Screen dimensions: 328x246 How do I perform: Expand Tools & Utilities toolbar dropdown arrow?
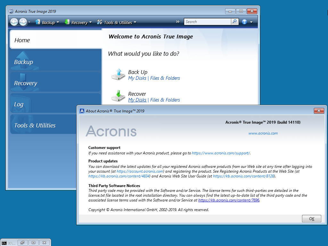(135, 22)
